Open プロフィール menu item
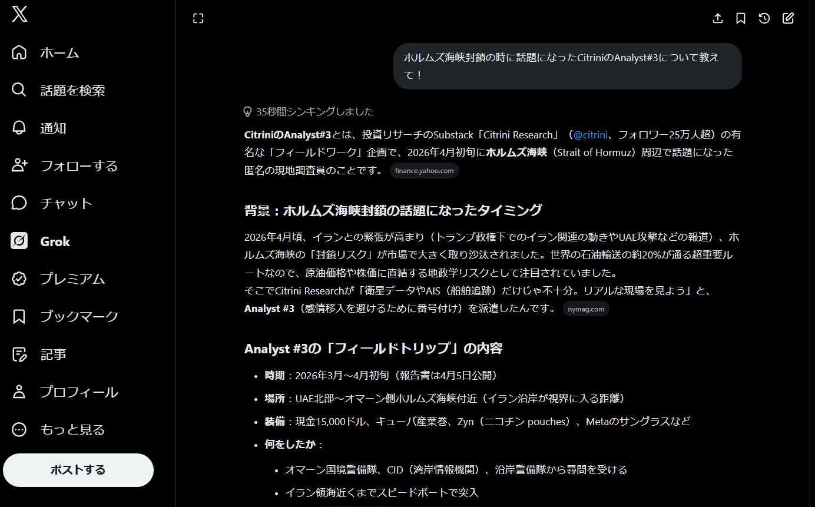This screenshot has height=507, width=815. (x=79, y=392)
